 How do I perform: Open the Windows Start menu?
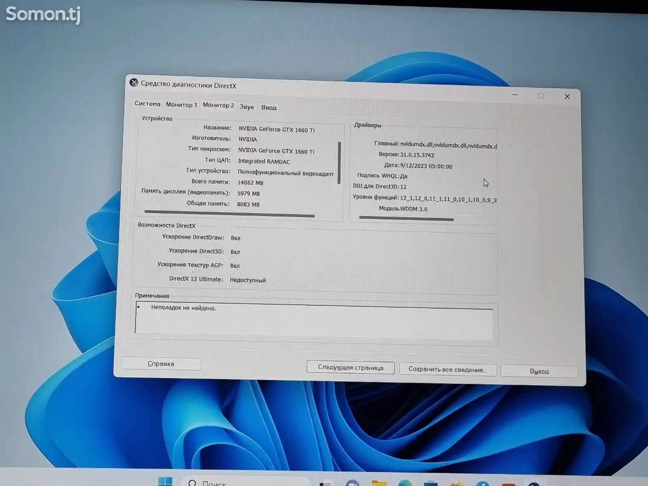165,482
